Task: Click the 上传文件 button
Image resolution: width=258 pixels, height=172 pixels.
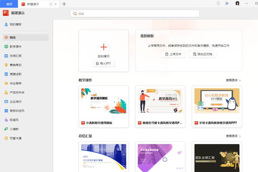Action: click(x=173, y=54)
